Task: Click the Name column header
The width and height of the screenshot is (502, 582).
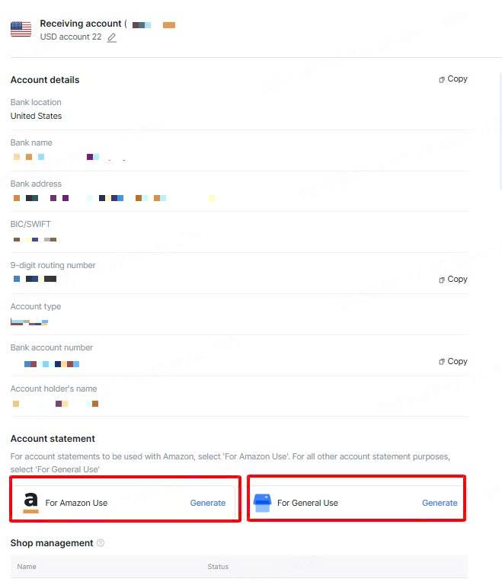Action: (27, 567)
